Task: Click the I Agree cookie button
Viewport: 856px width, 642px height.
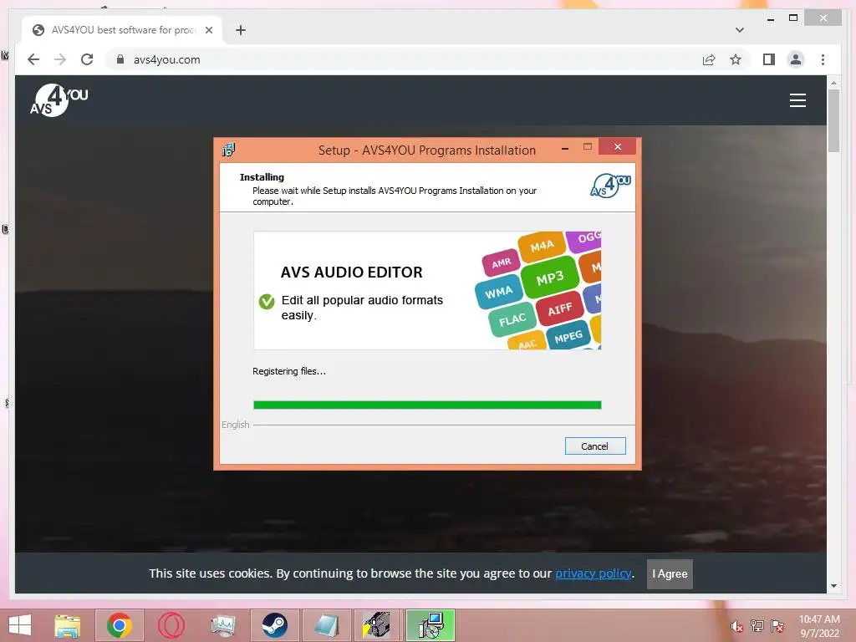Action: [670, 573]
